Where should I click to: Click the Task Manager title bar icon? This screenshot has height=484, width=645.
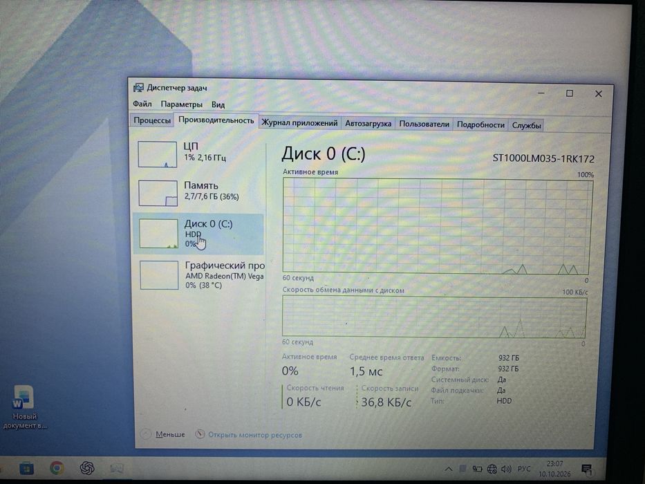pos(139,87)
